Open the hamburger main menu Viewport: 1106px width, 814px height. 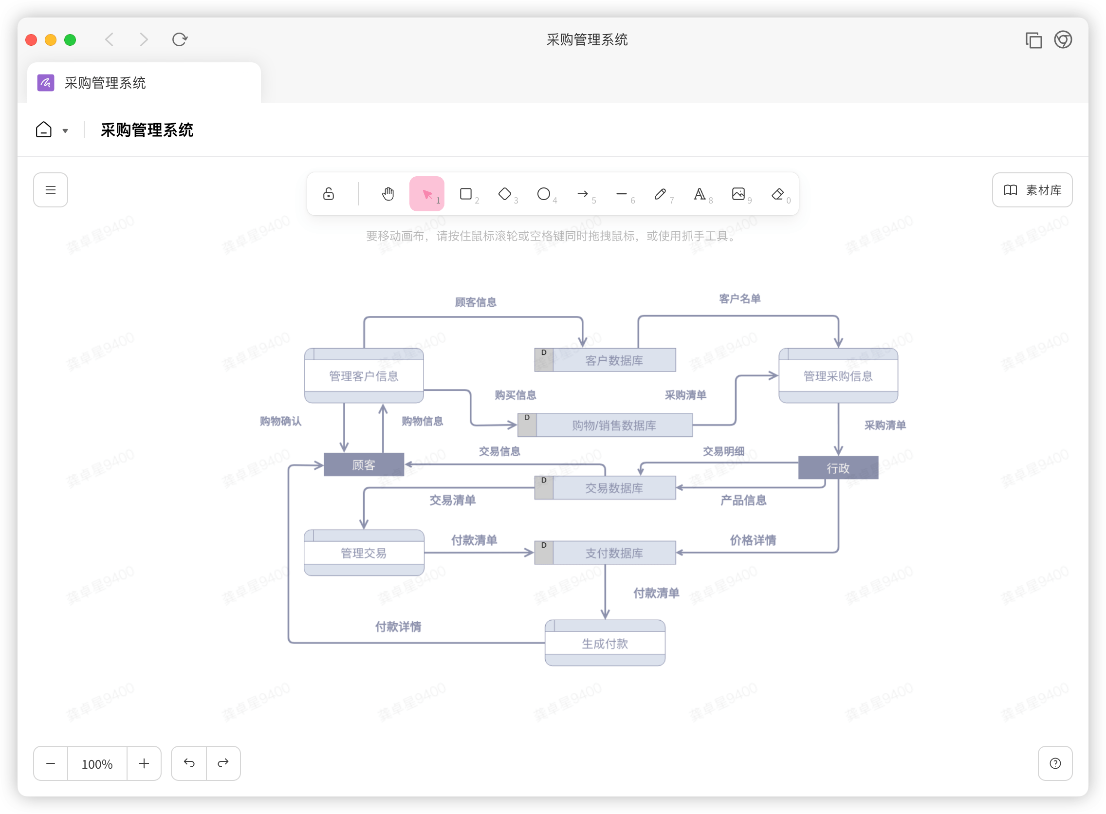click(x=50, y=190)
